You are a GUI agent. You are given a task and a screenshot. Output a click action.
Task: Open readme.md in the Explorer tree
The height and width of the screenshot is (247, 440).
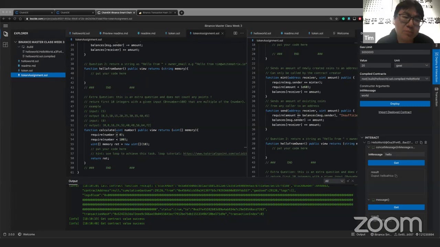28,66
